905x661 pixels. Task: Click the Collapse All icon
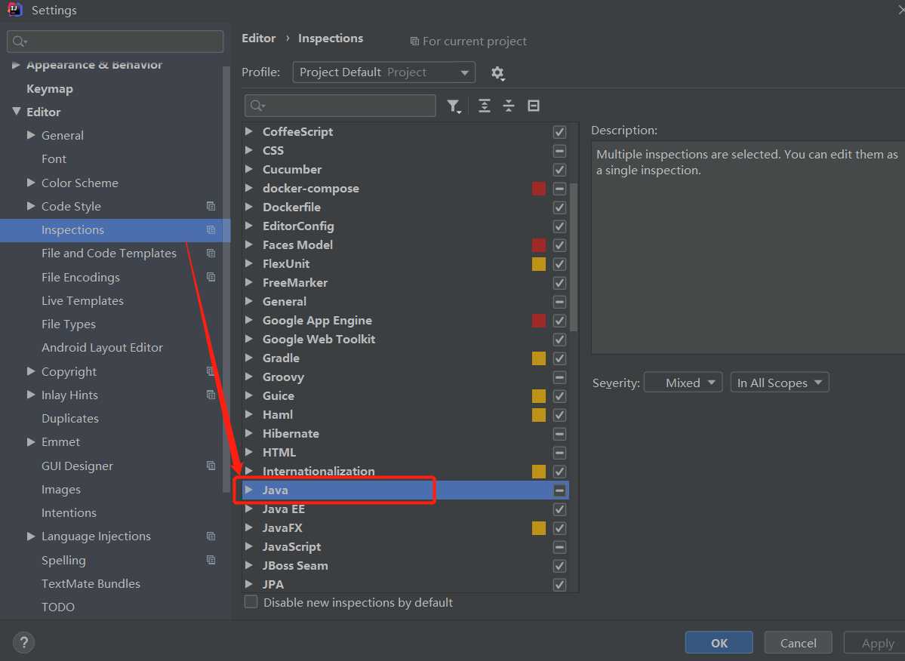tap(509, 106)
